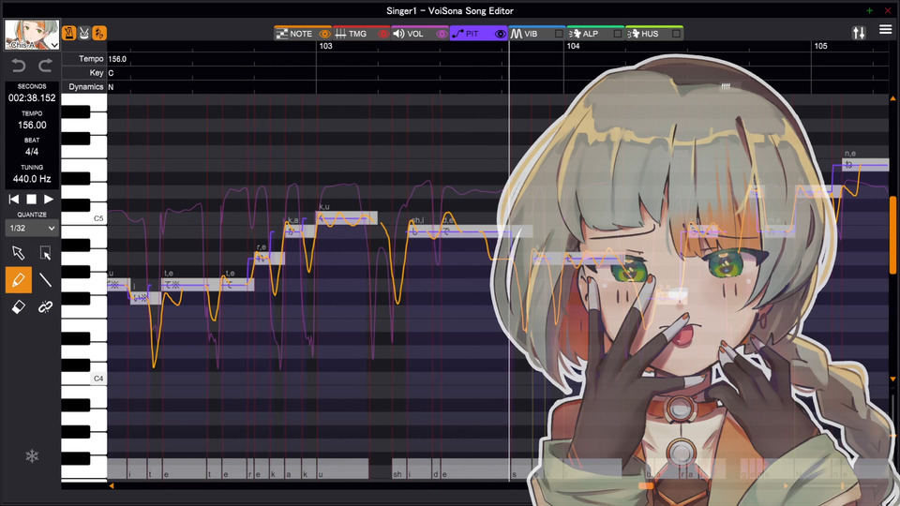Click the TEMPO value 156.00
Image resolution: width=900 pixels, height=506 pixels.
coord(32,125)
